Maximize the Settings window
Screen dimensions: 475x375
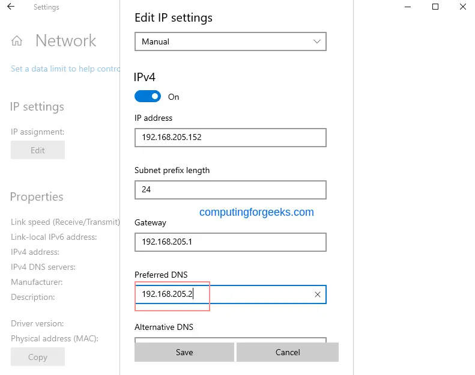(x=435, y=7)
